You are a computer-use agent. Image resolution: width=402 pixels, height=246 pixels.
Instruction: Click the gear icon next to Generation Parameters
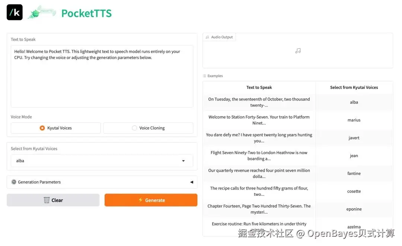click(x=14, y=182)
